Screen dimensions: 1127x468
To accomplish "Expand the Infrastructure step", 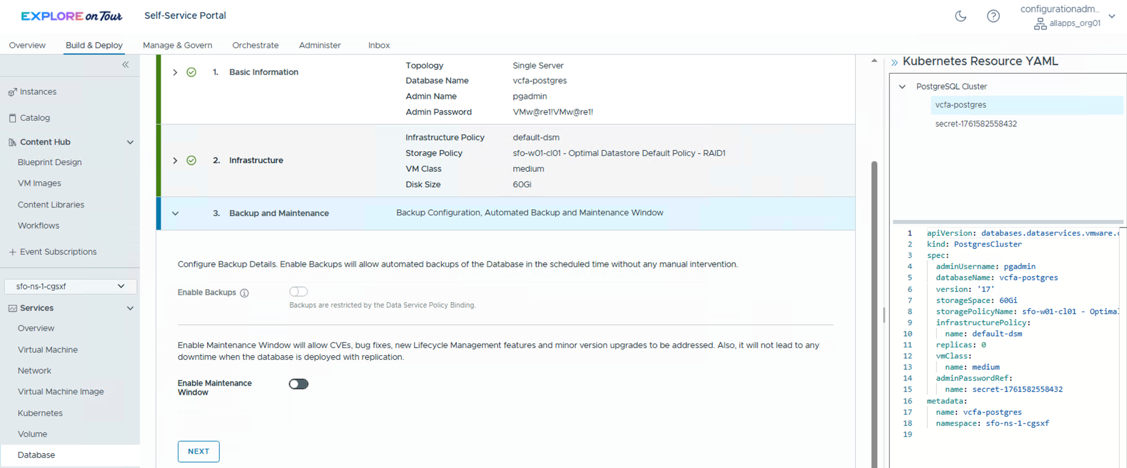I will (175, 160).
